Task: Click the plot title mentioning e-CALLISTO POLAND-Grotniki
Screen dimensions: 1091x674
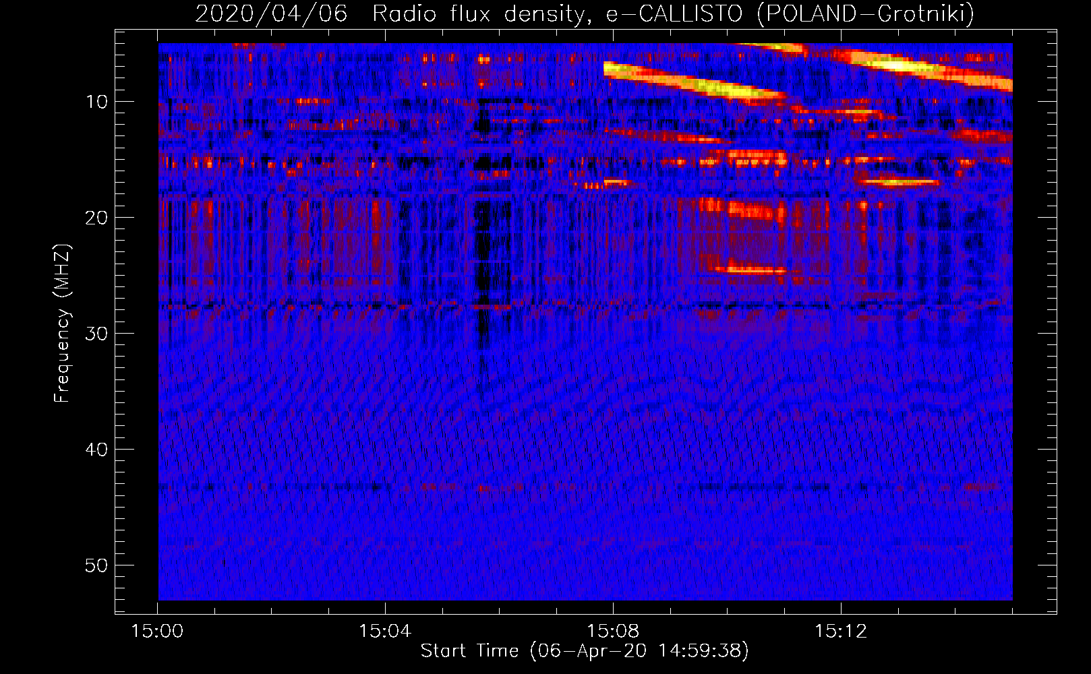Action: 585,13
